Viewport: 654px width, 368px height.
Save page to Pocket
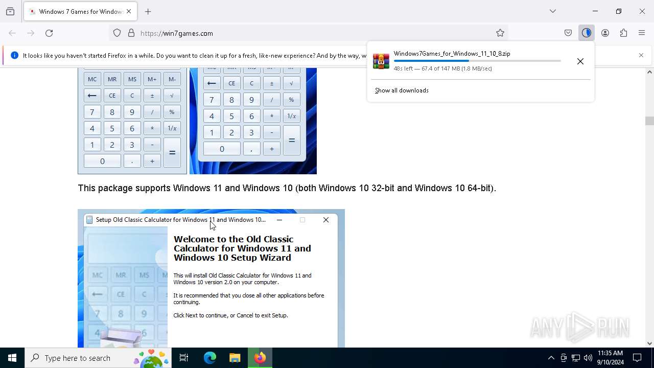point(568,33)
